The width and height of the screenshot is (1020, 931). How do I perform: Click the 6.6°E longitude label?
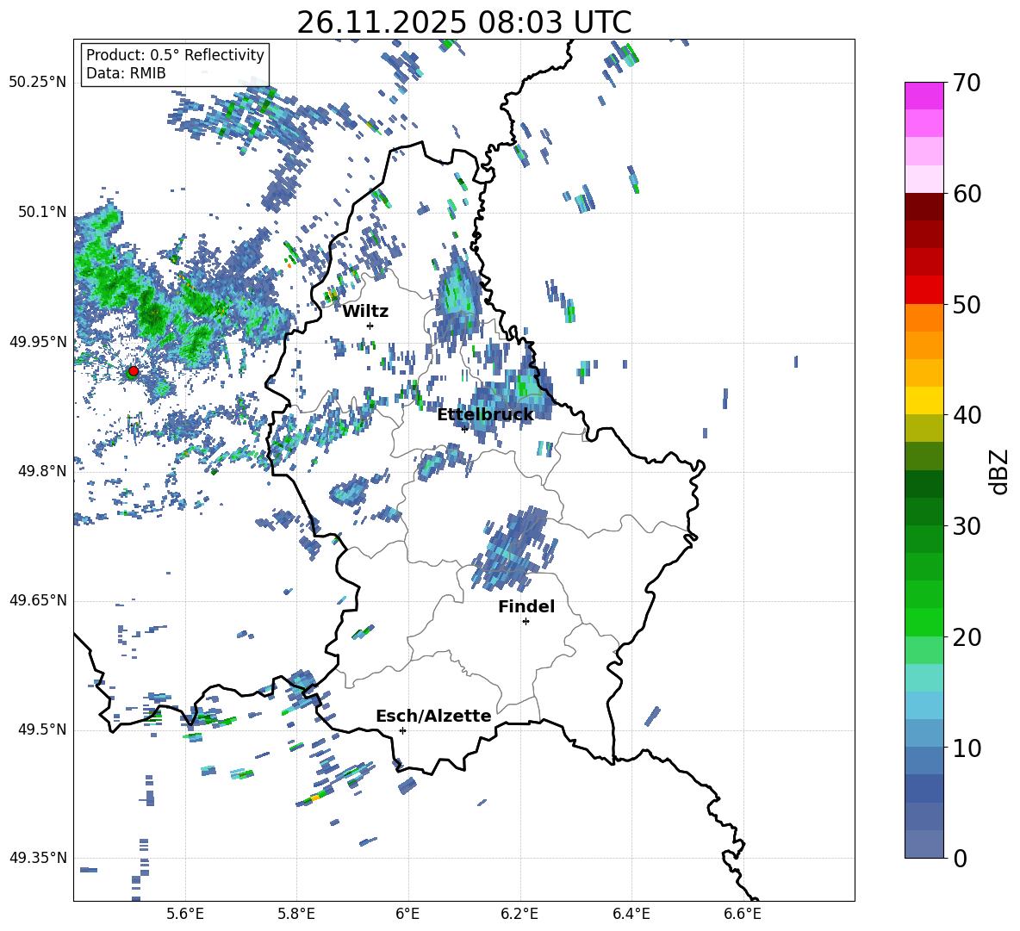(743, 914)
